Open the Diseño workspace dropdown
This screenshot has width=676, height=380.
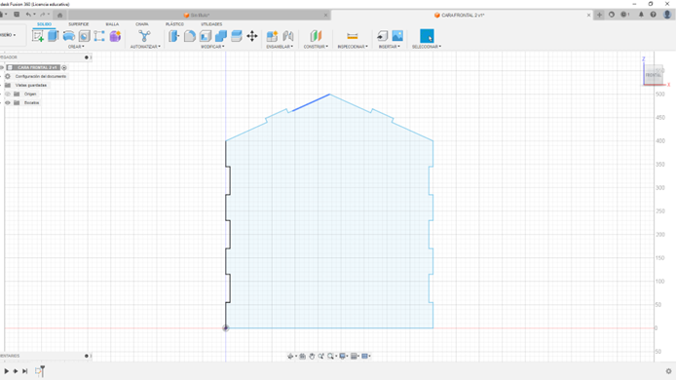[8, 35]
